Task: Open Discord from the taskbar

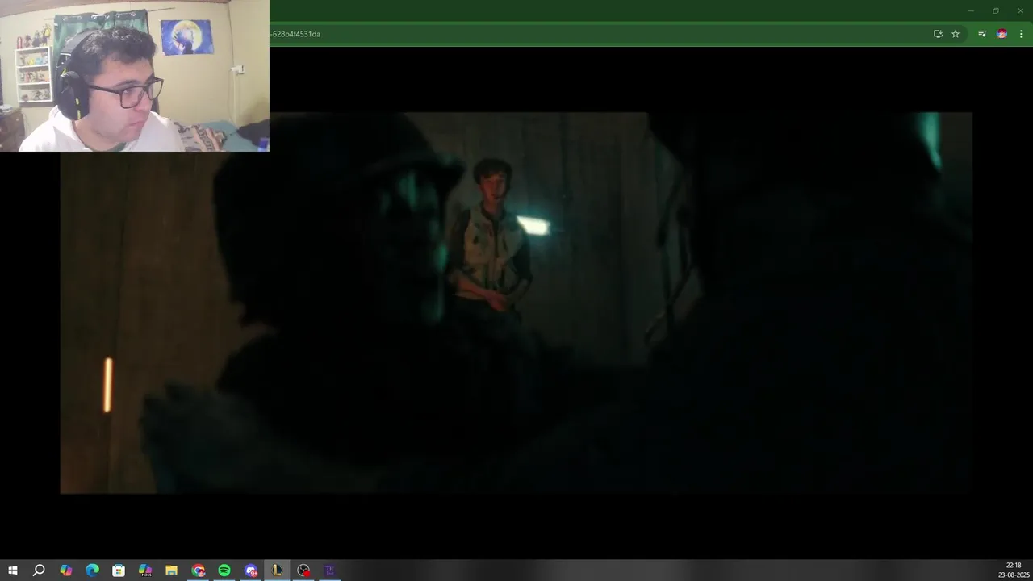Action: (251, 571)
